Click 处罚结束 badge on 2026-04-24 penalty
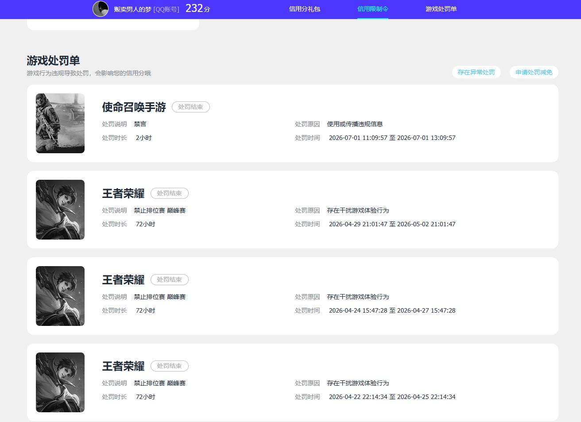Screen dimensions: 581x422 tap(170, 279)
